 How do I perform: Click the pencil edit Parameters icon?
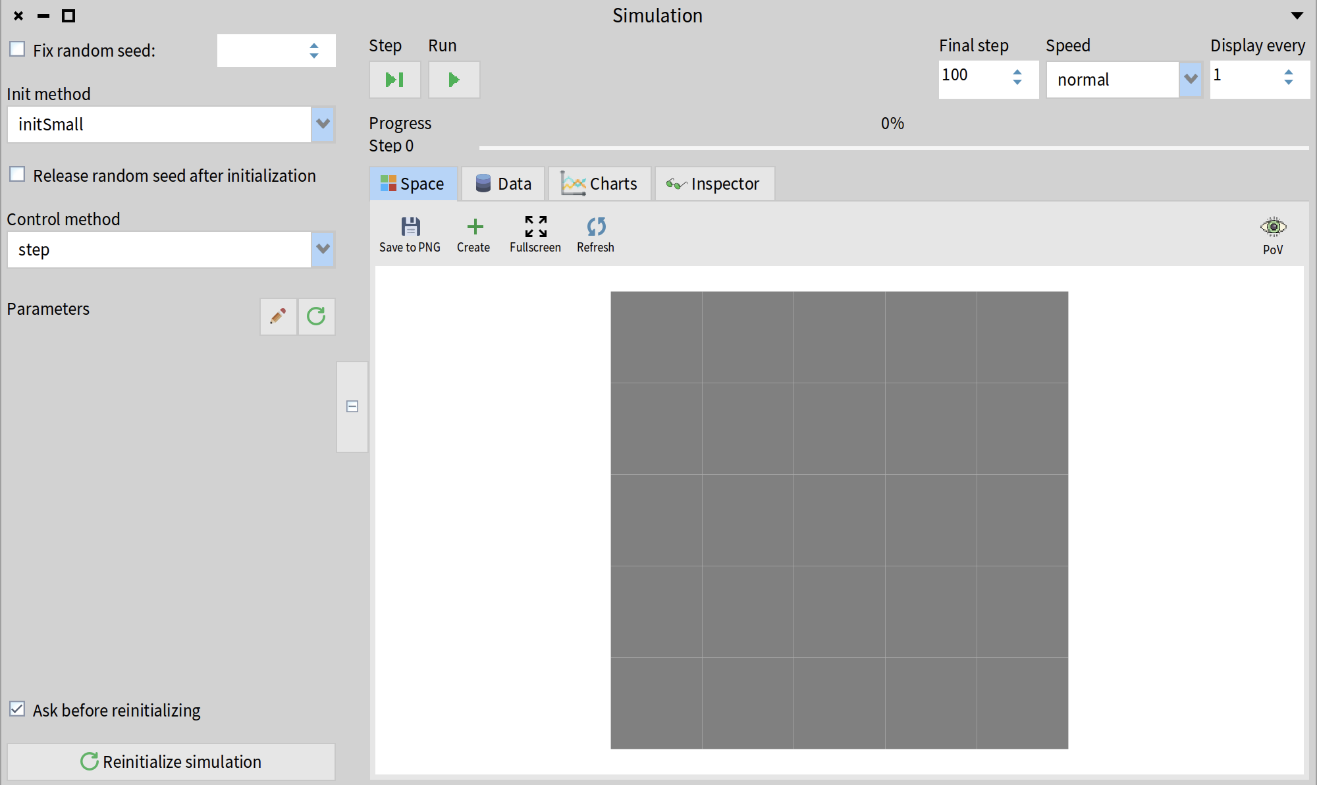click(x=278, y=317)
